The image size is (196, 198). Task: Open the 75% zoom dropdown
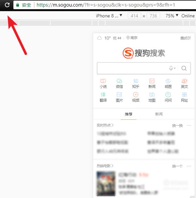click(172, 16)
